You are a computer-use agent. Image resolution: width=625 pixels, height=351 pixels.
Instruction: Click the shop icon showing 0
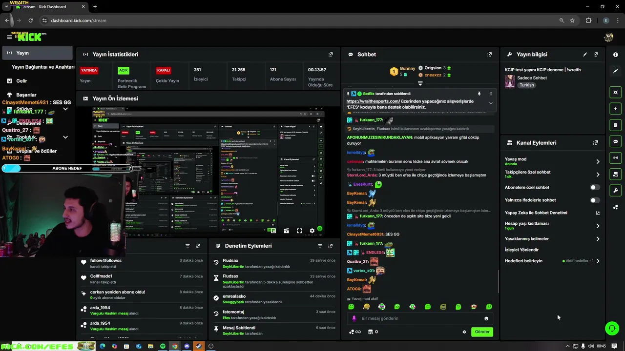[373, 332]
